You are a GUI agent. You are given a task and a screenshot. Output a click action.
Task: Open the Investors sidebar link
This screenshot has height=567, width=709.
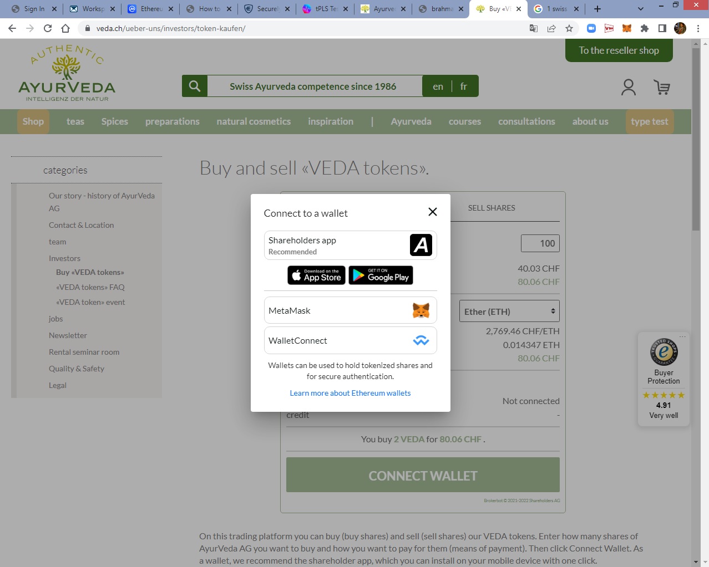[64, 258]
